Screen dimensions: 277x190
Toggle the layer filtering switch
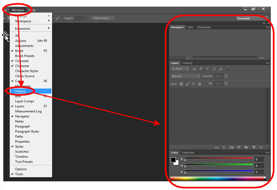pyautogui.click(x=227, y=69)
